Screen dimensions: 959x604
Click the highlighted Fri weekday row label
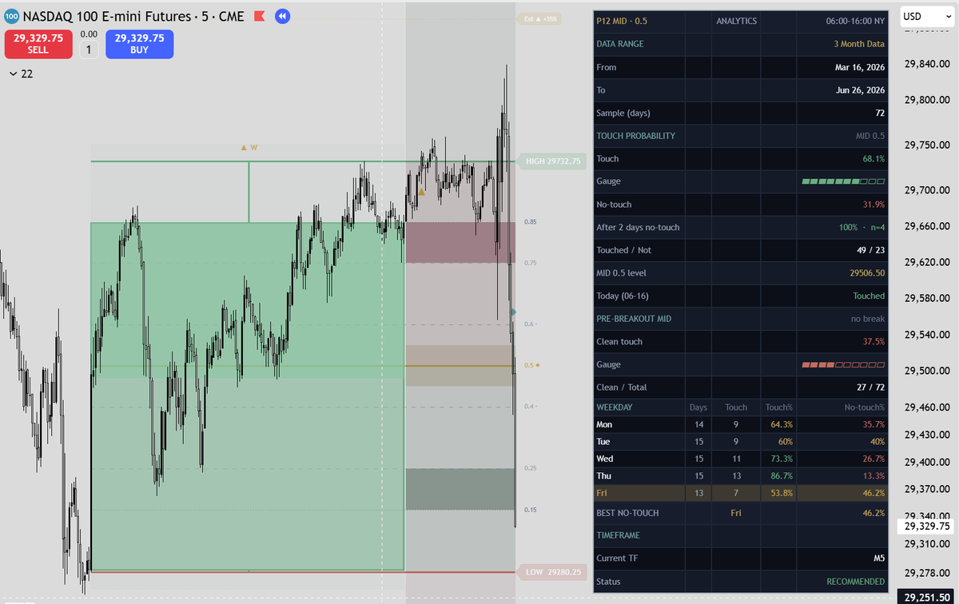point(602,493)
